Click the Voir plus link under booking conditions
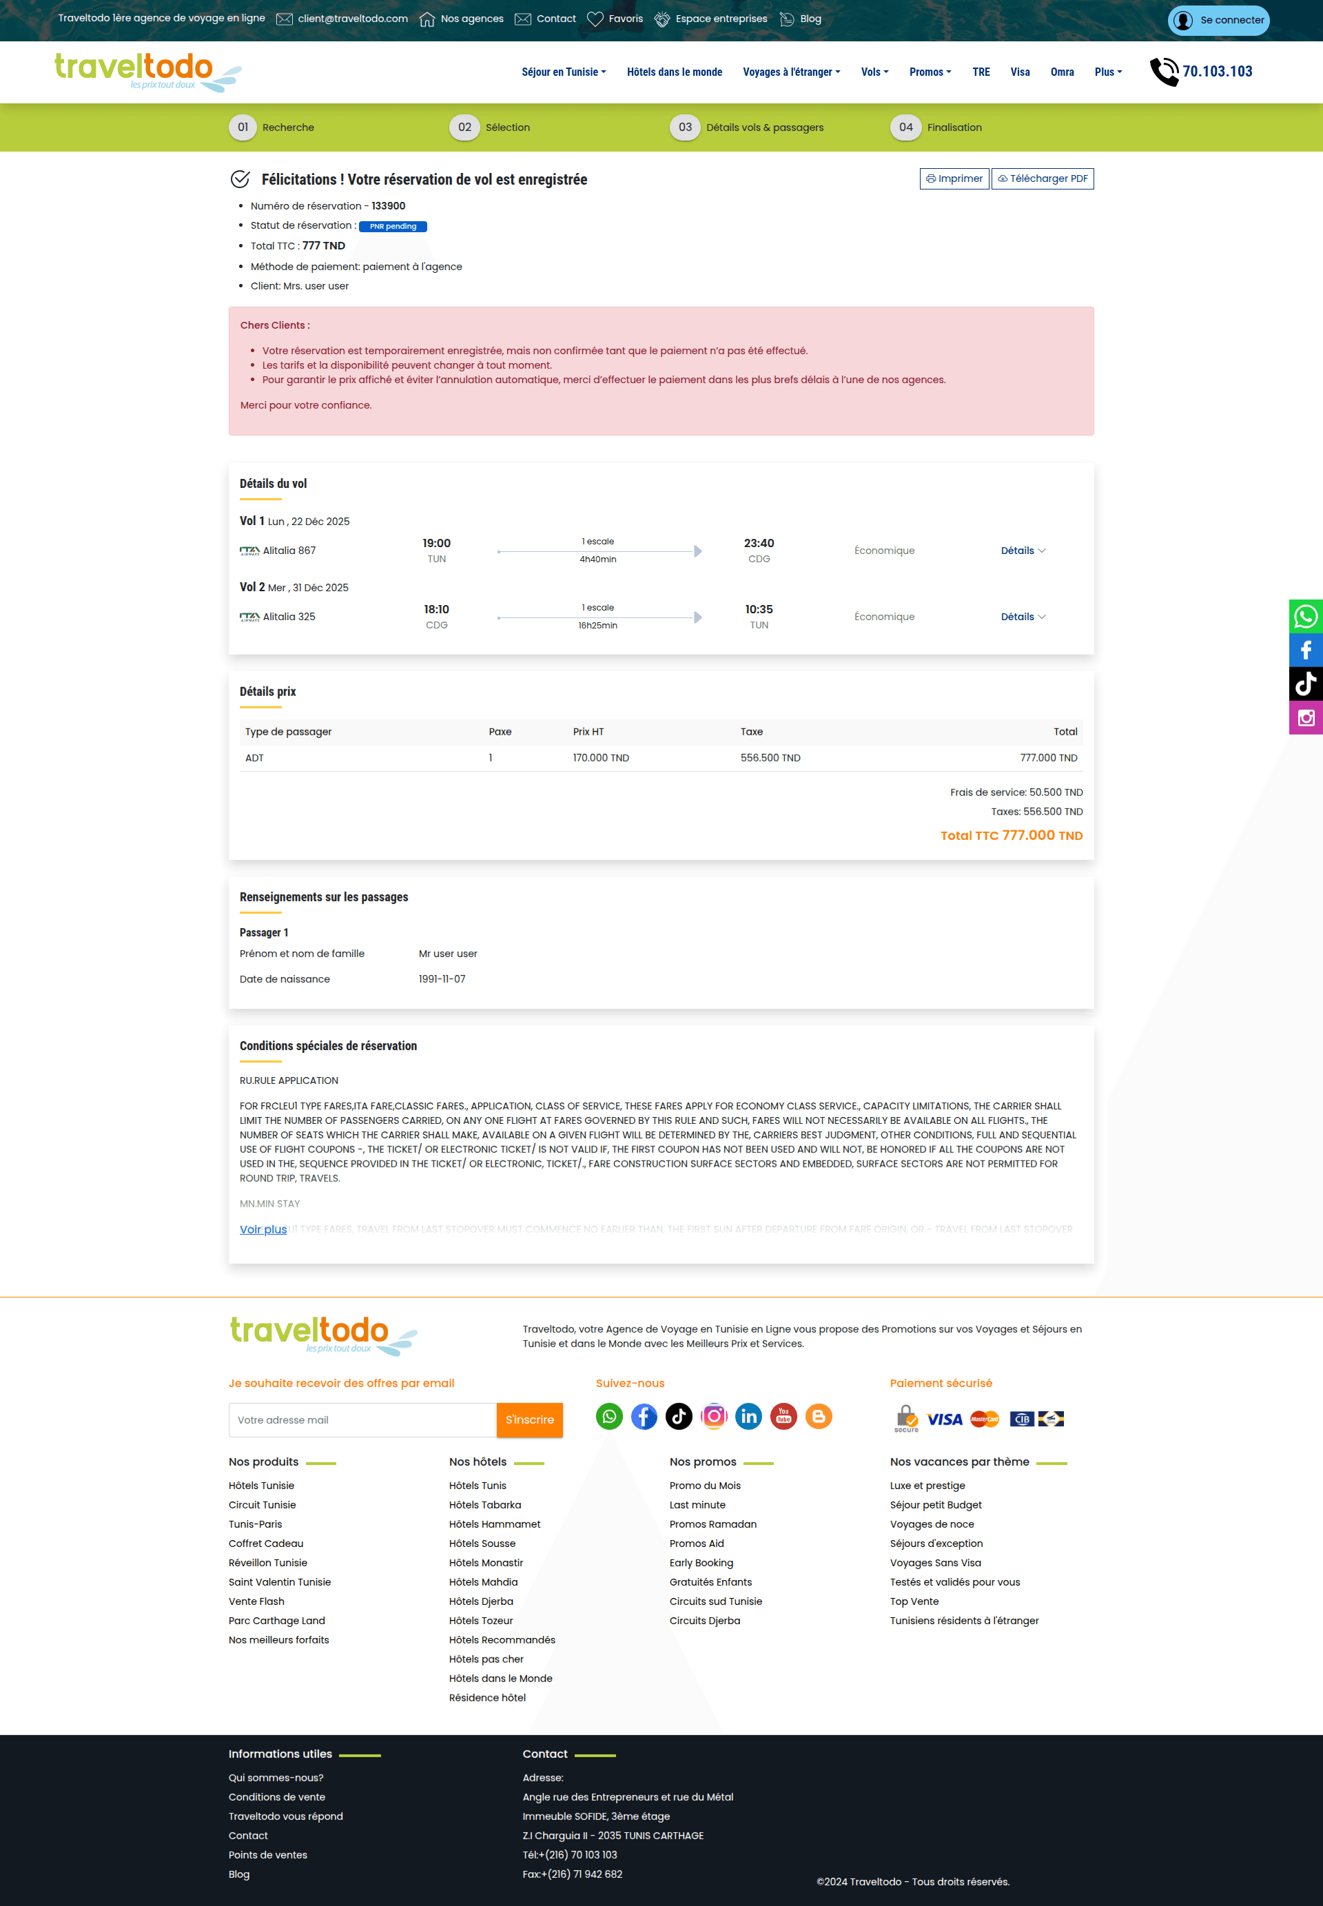This screenshot has width=1323, height=1906. tap(263, 1229)
